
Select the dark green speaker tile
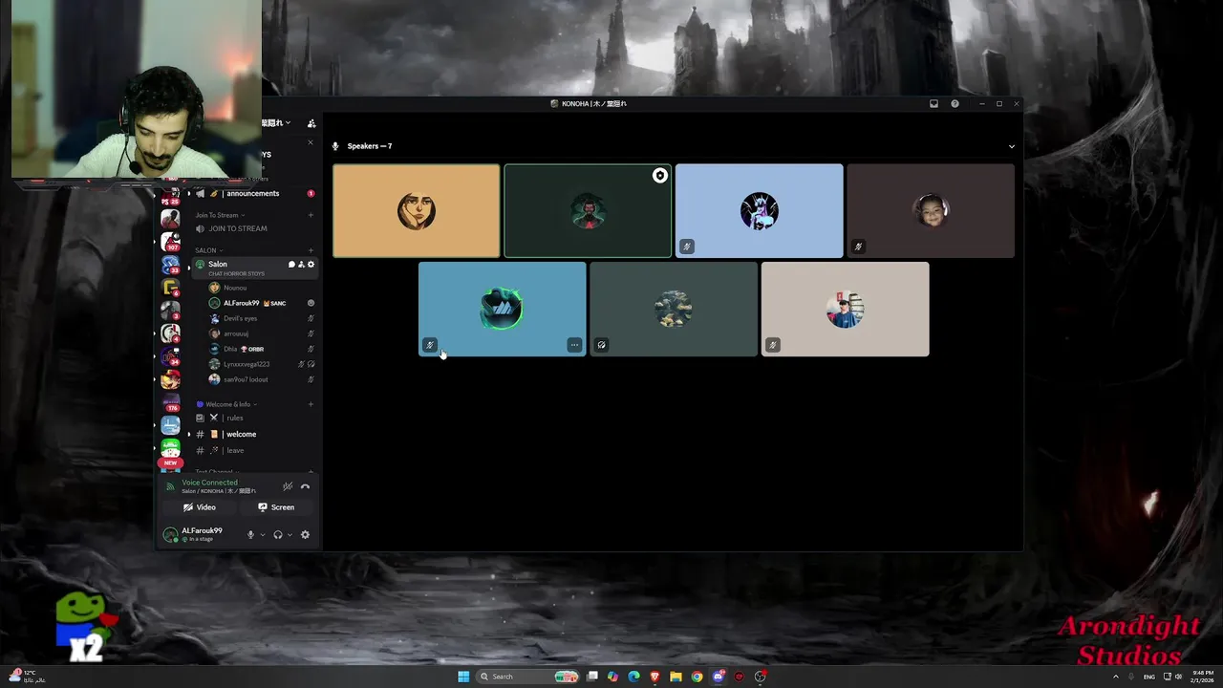(588, 210)
